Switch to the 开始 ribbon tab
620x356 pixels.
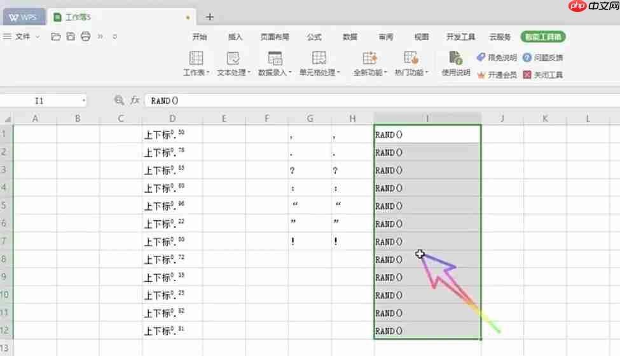coord(200,37)
